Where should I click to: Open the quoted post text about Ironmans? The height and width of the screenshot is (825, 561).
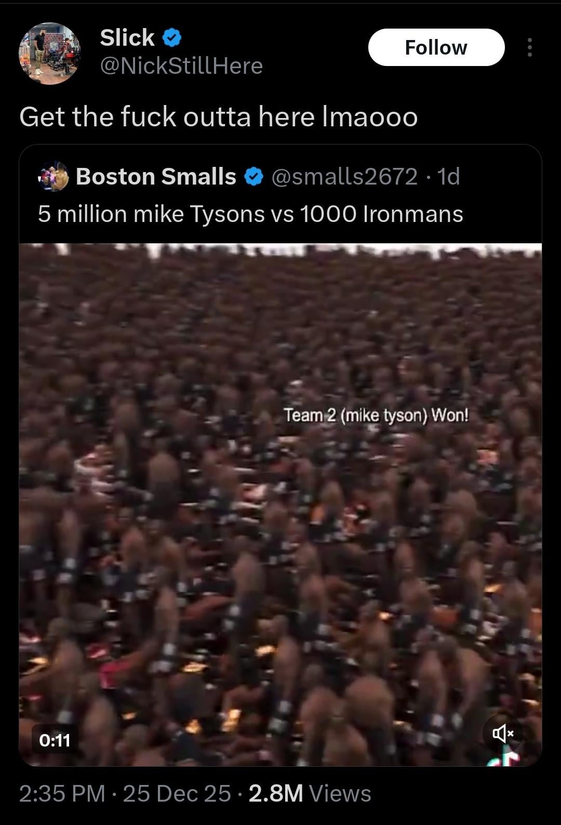click(x=250, y=214)
